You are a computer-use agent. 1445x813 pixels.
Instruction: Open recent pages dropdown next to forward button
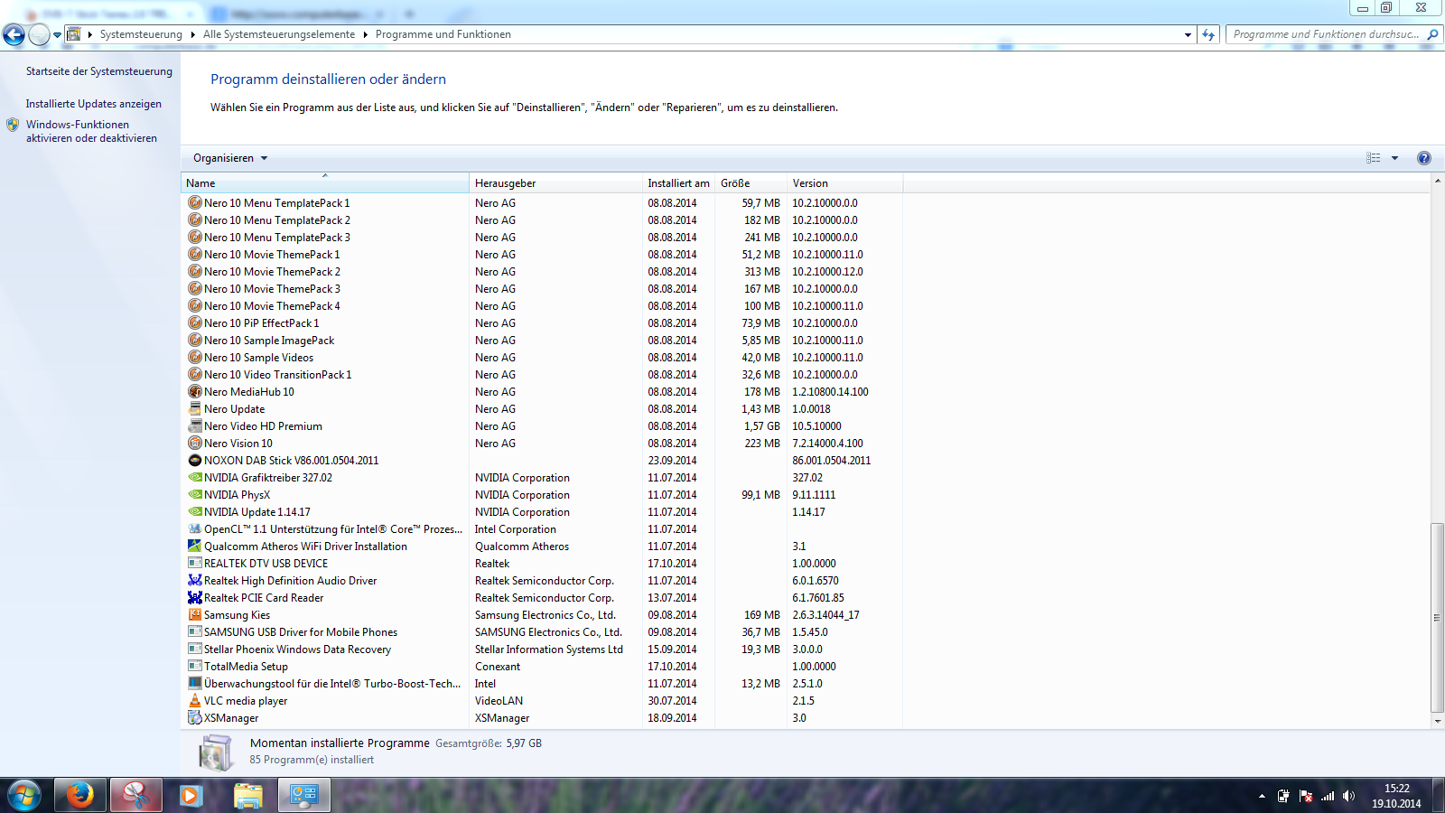(57, 34)
